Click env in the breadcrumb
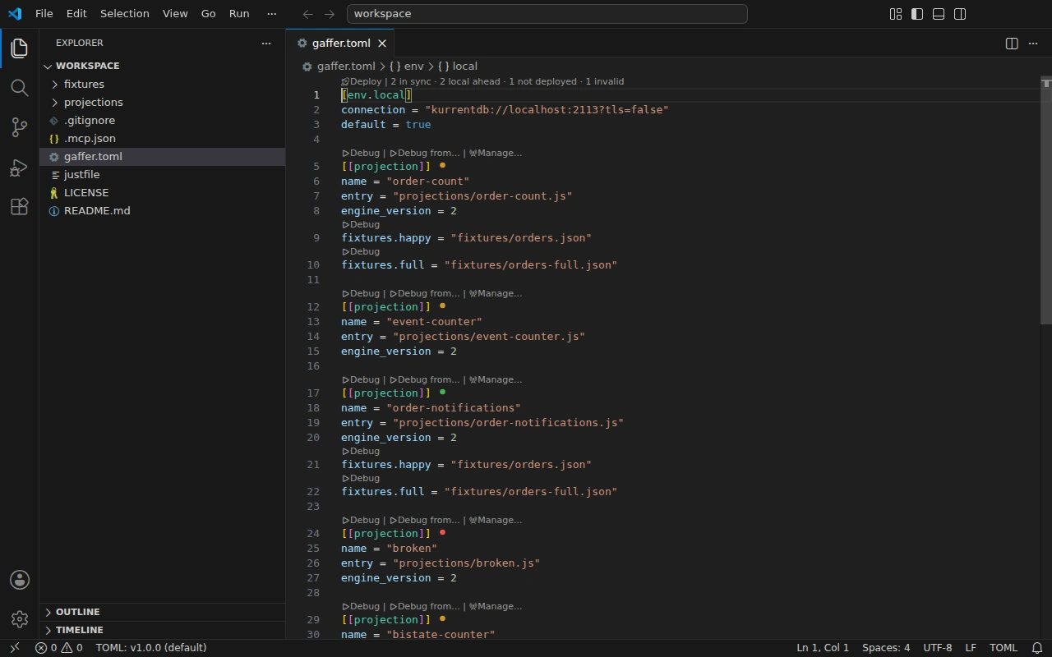1052x657 pixels. 407,67
